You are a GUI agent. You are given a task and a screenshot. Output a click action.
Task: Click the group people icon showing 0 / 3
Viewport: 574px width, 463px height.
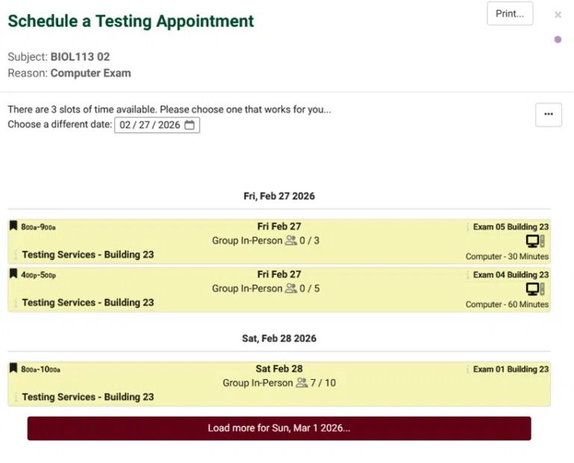290,241
